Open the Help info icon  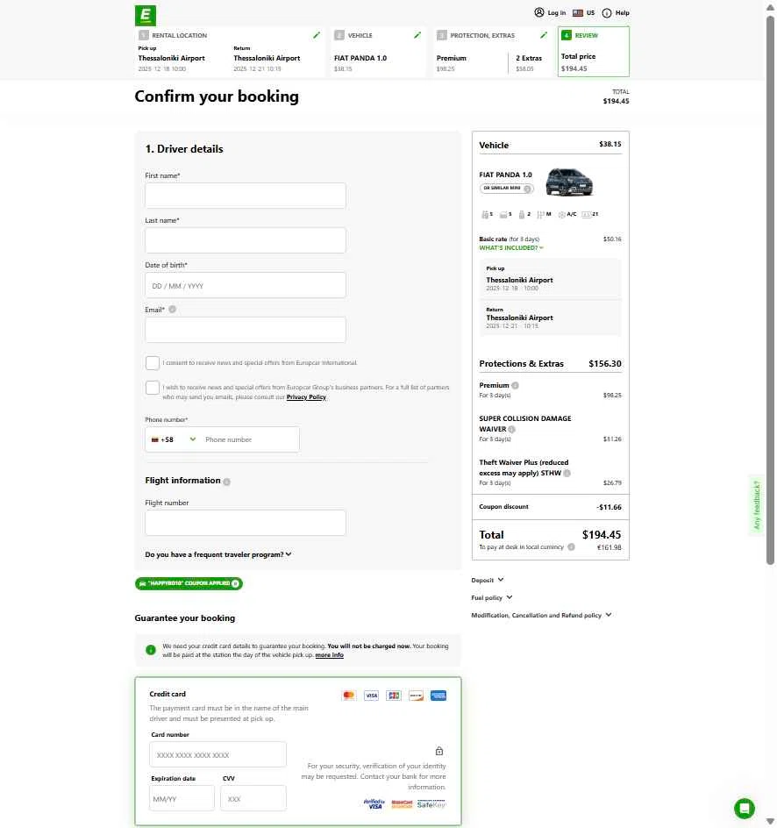coord(607,12)
